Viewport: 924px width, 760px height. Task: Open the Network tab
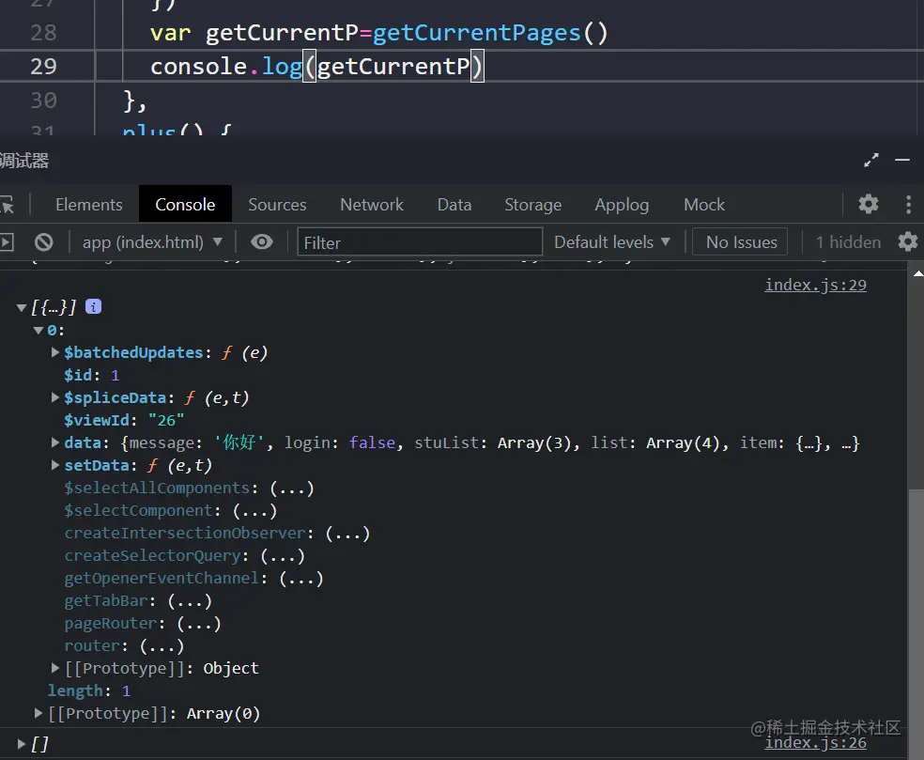coord(372,205)
